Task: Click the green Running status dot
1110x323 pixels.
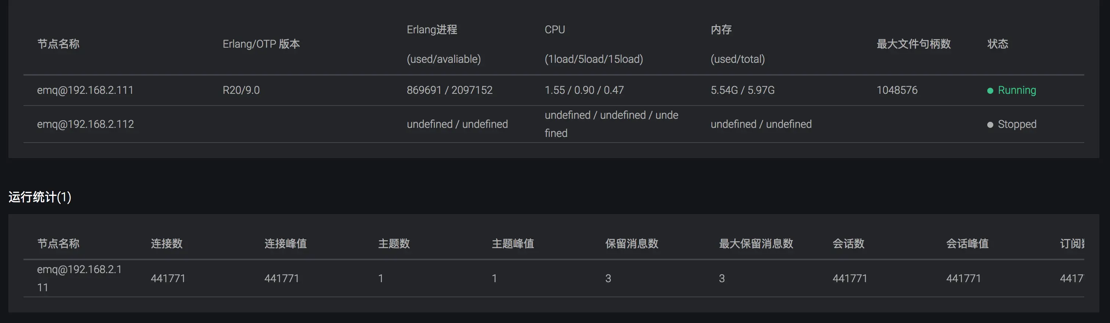Action: (990, 91)
